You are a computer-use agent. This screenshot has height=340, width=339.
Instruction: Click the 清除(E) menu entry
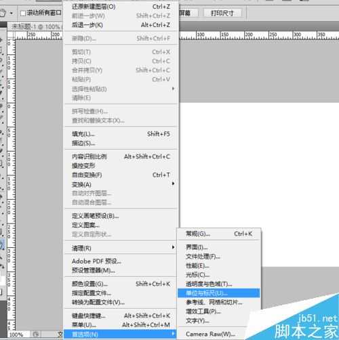tap(121, 98)
